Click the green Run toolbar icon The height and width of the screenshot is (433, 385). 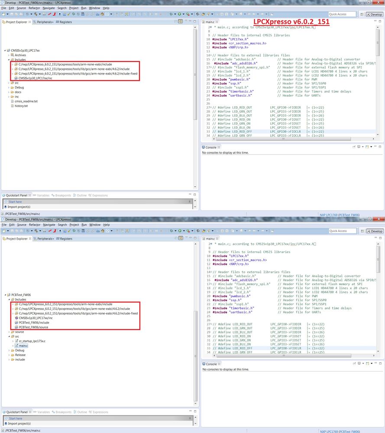[x=179, y=14]
